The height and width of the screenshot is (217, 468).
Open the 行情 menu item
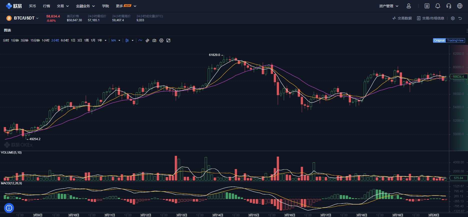tap(46, 6)
